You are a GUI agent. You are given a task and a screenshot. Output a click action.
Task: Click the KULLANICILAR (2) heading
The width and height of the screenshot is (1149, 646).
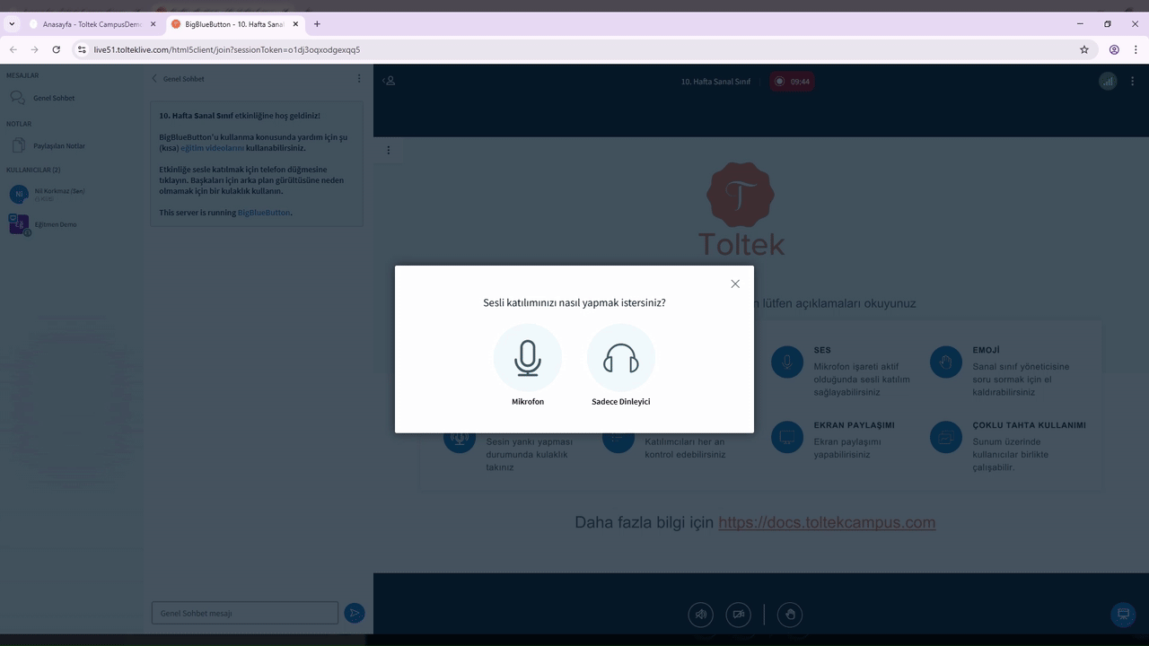tap(33, 170)
